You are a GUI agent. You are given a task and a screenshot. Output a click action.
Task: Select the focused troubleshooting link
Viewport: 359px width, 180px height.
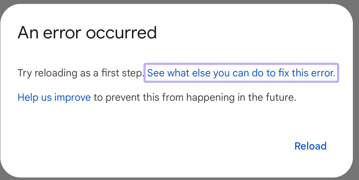241,74
